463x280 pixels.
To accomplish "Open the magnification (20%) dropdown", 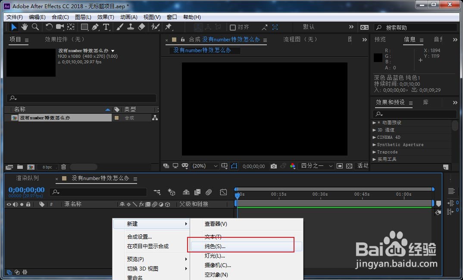I will [204, 166].
